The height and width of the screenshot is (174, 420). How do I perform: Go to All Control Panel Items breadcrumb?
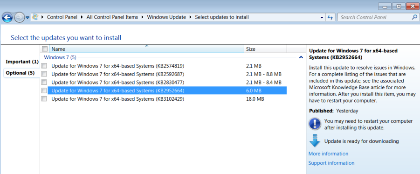click(112, 17)
